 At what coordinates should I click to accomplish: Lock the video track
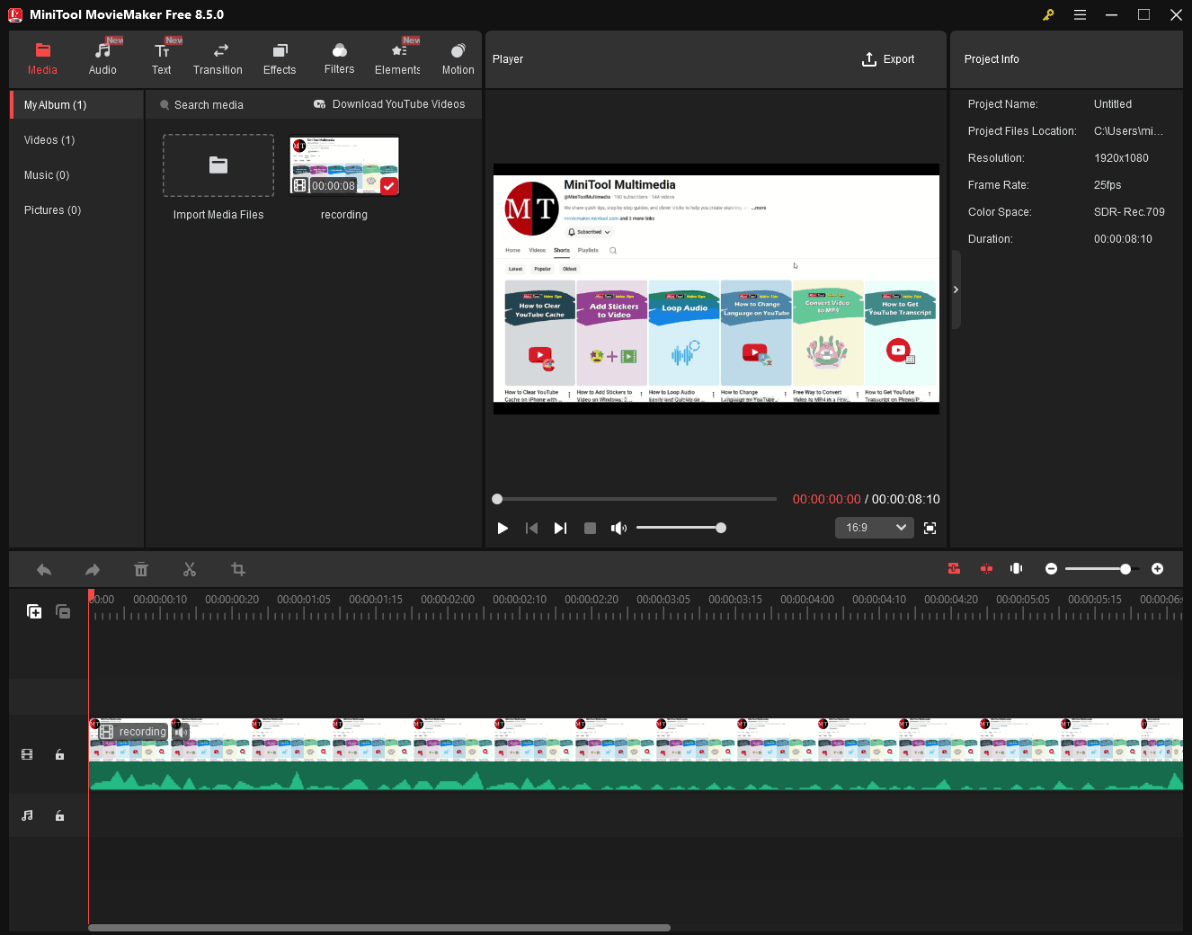[59, 754]
